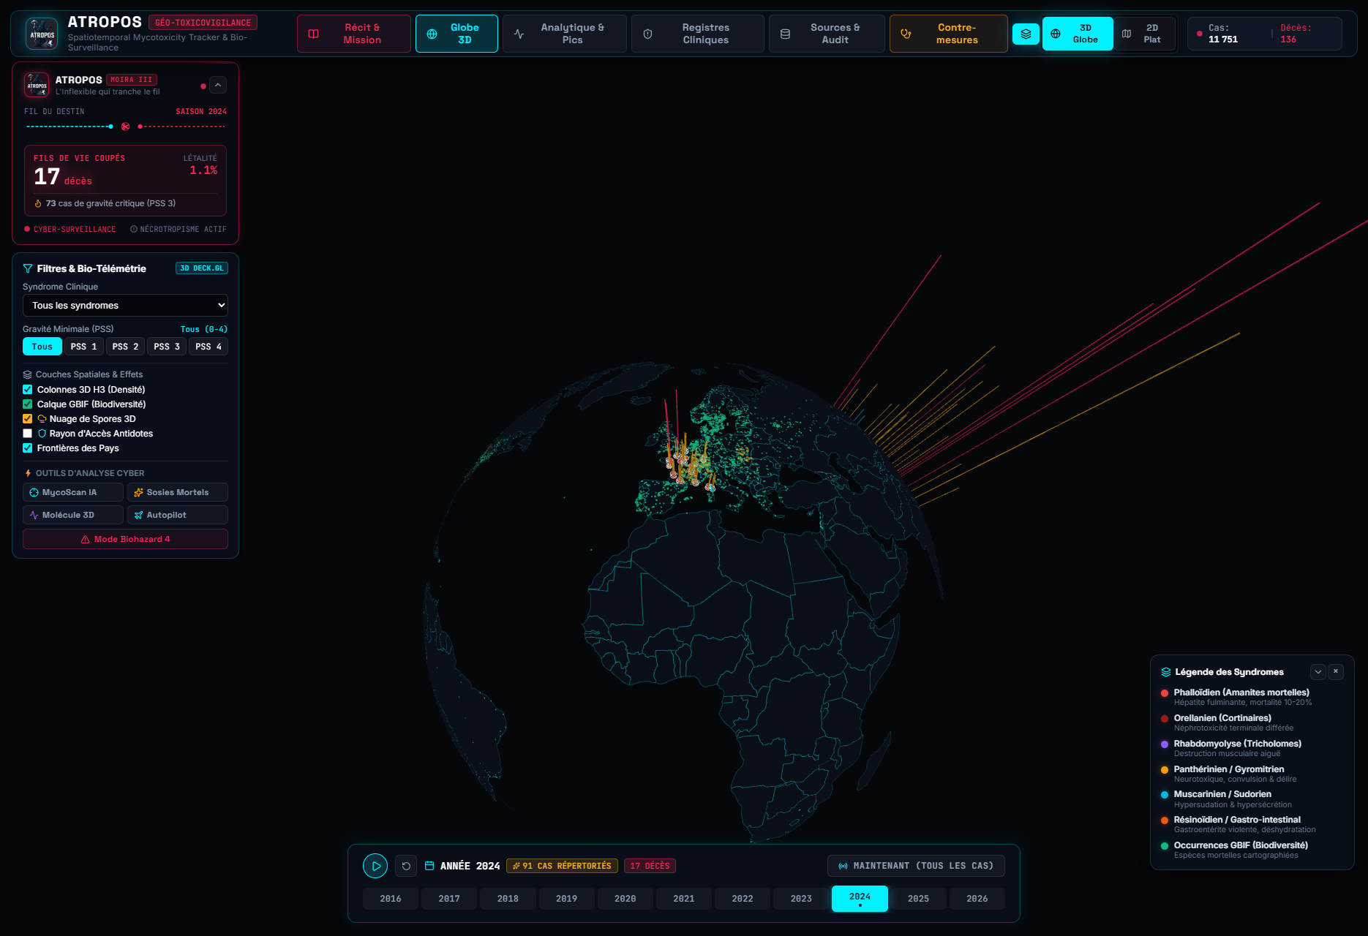This screenshot has width=1368, height=936.
Task: Select PSS 3 severity filter
Action: pyautogui.click(x=167, y=347)
